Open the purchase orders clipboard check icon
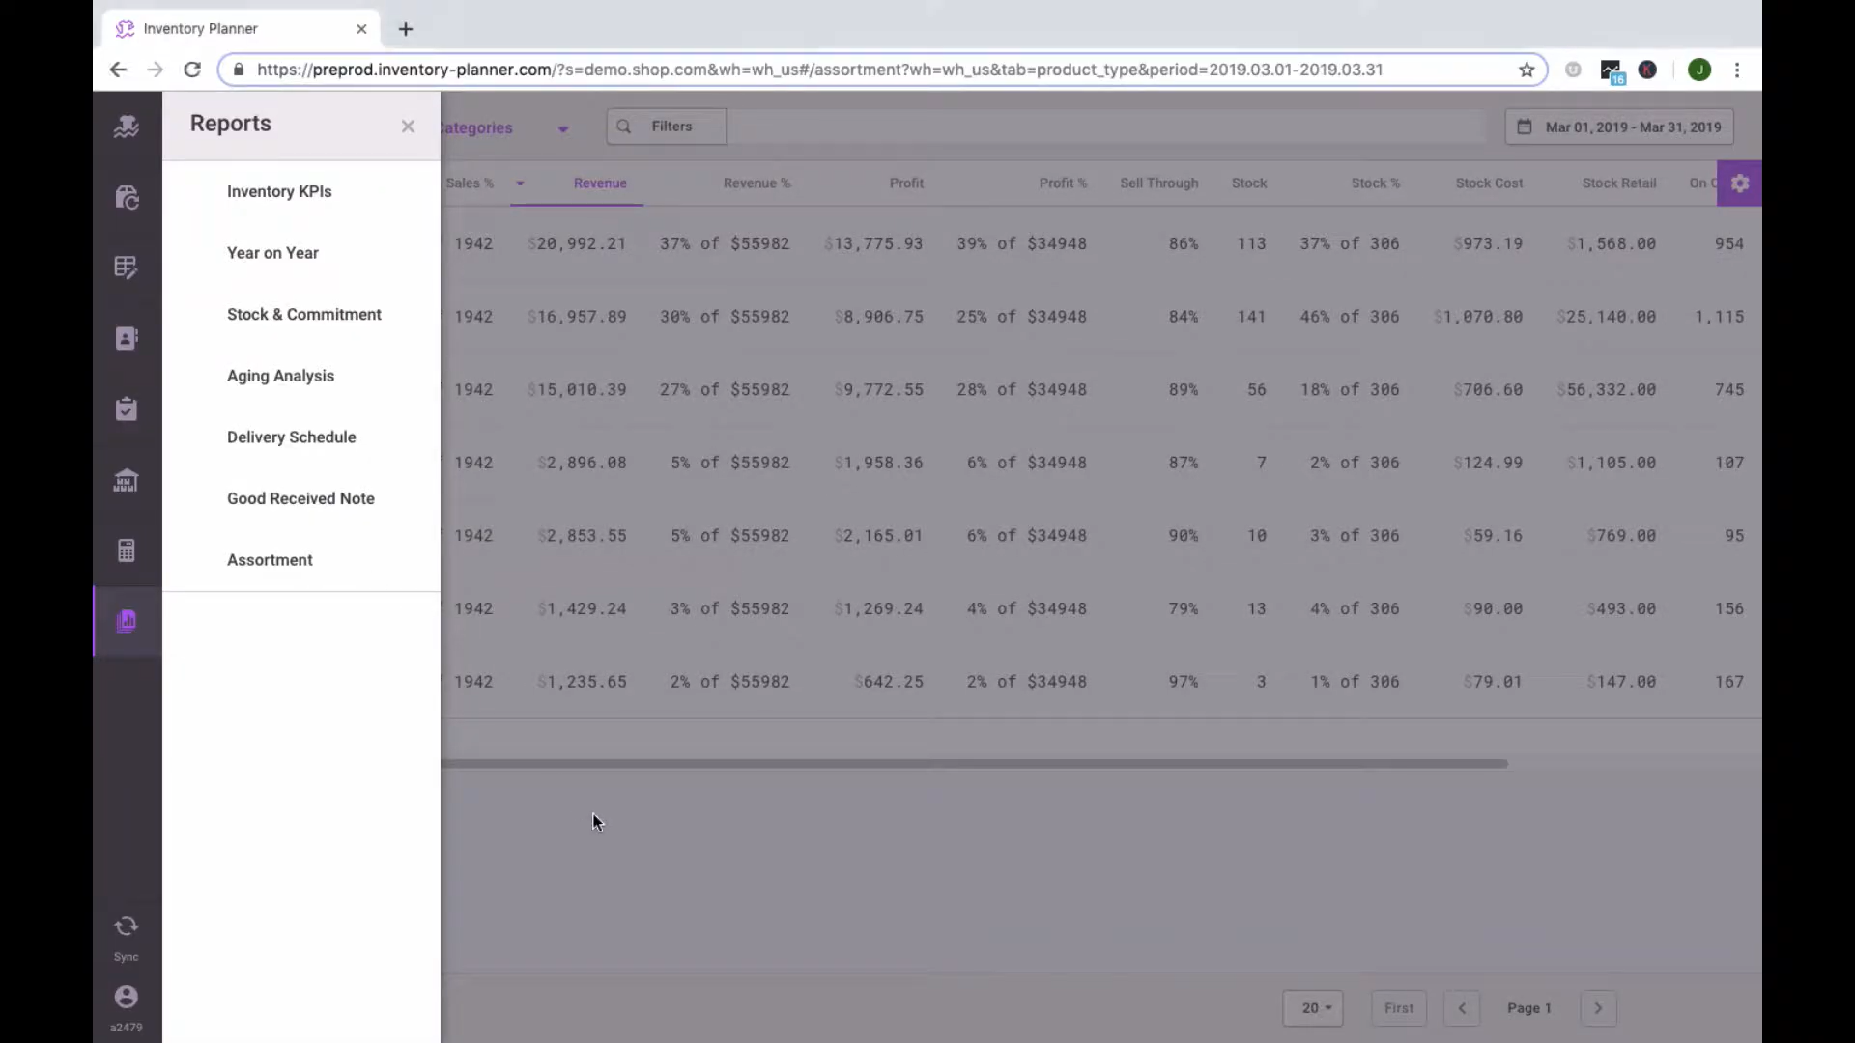Image resolution: width=1855 pixels, height=1043 pixels. 127,409
